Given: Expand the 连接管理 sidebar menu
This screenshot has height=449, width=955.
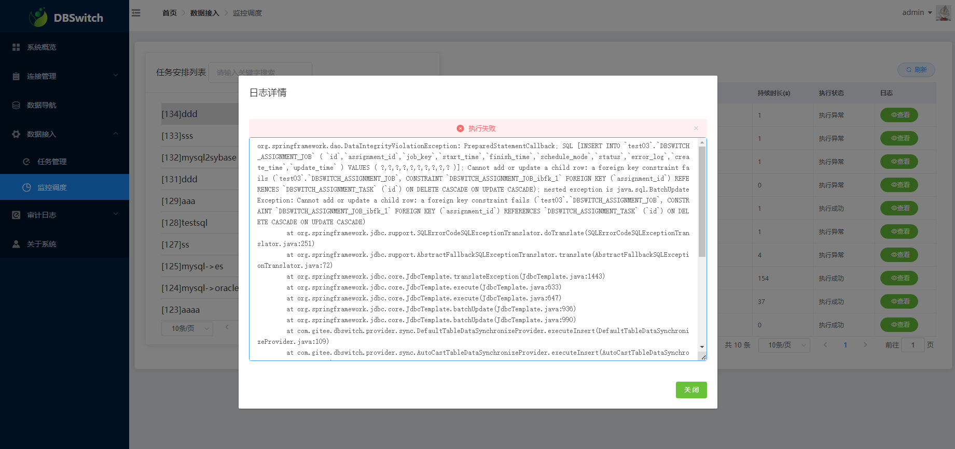Looking at the screenshot, I should (64, 76).
